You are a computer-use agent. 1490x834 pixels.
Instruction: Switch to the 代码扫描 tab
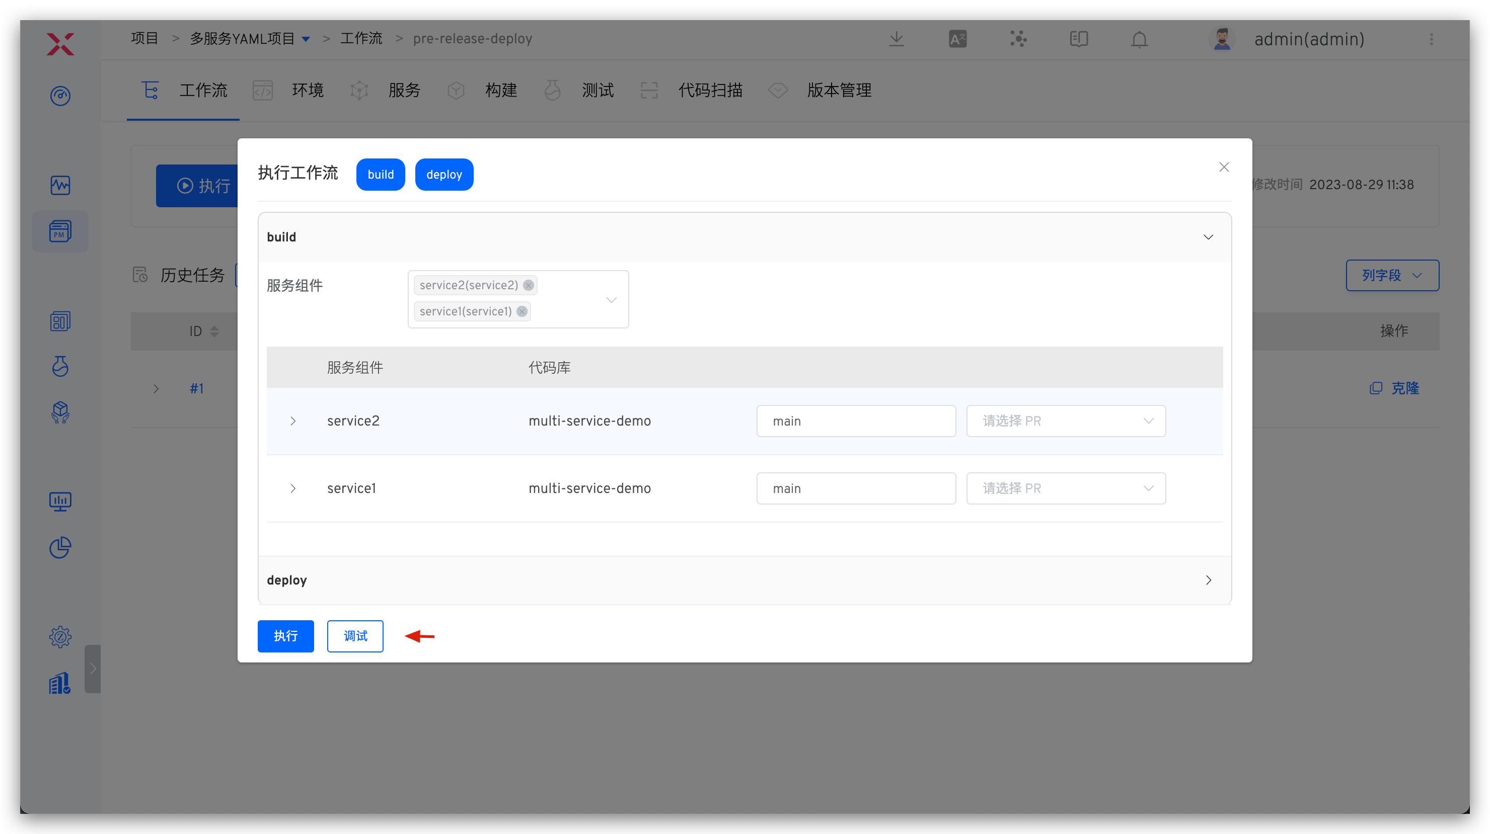click(710, 90)
